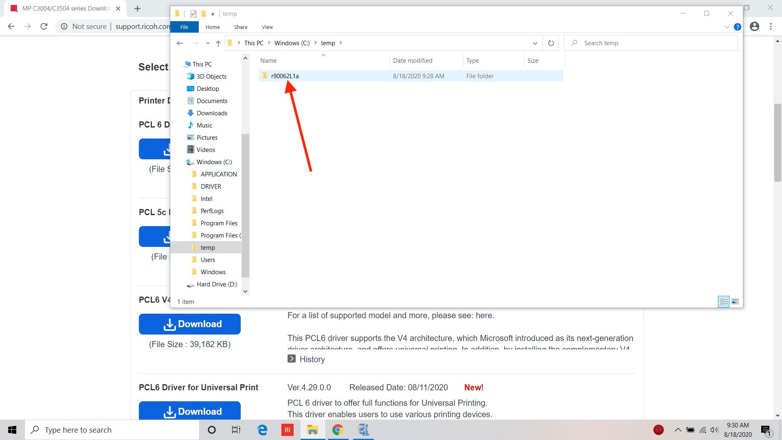
Task: Select the temp folder in the tree
Action: [207, 247]
